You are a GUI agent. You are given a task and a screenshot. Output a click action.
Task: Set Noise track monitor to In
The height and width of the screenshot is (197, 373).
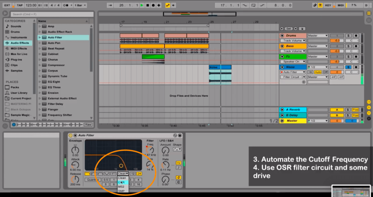[310, 72]
